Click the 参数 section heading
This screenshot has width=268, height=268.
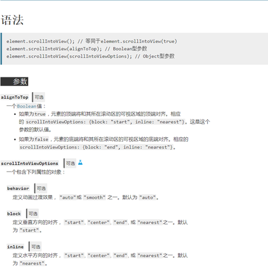point(15,81)
